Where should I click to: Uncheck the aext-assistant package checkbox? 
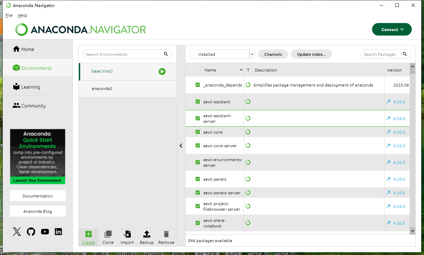(x=198, y=102)
